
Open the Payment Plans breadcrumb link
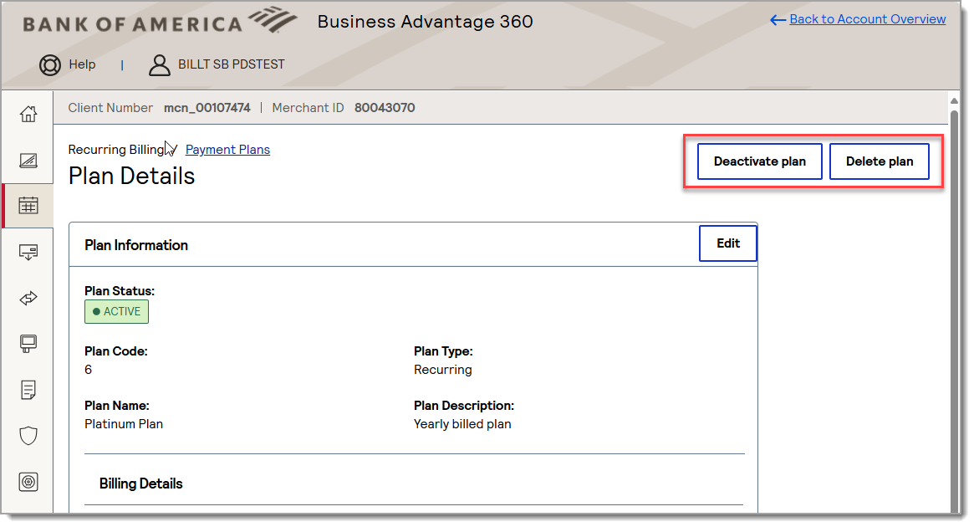228,150
